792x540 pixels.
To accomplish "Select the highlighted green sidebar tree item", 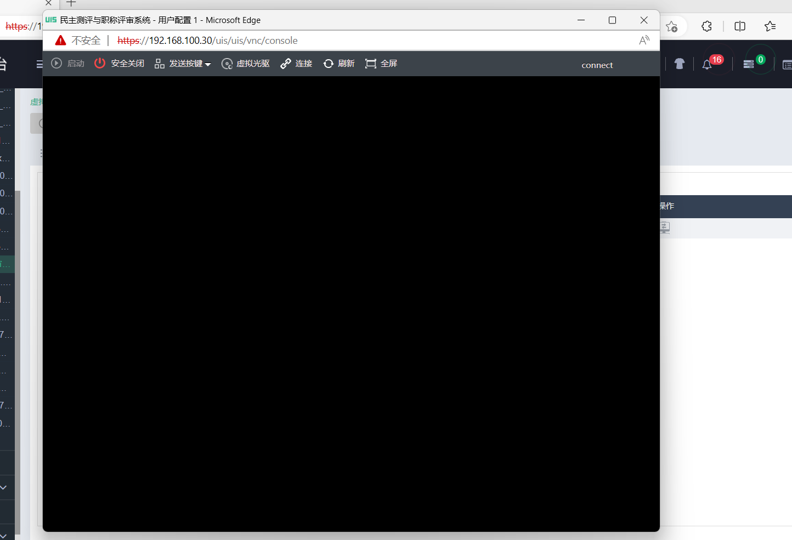I will (x=7, y=264).
